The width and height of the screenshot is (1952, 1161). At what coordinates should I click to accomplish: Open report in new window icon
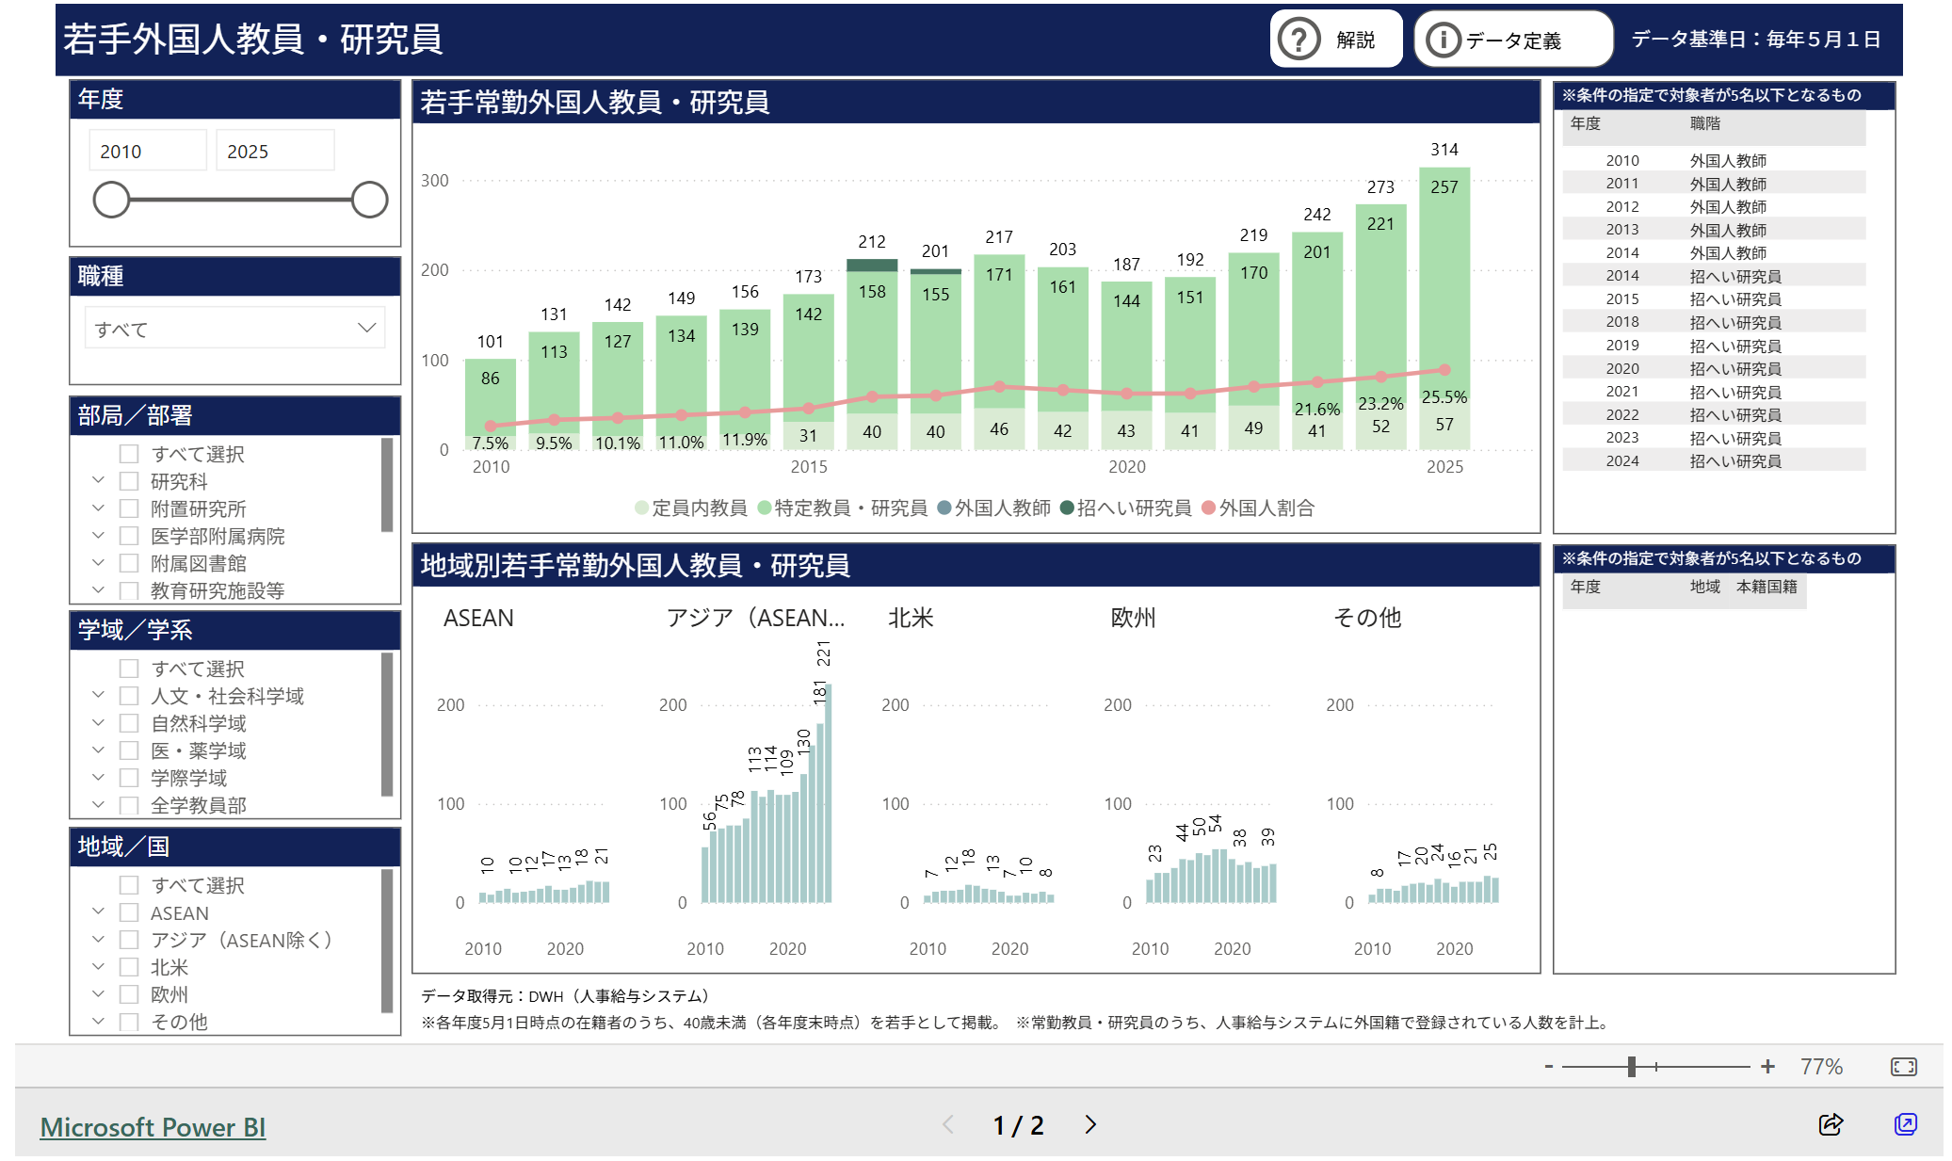(x=1905, y=1124)
